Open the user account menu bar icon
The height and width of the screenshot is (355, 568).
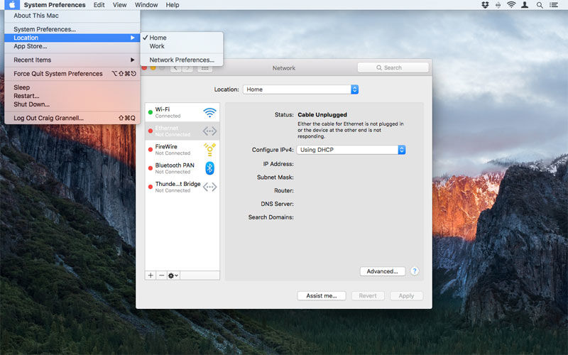[525, 5]
